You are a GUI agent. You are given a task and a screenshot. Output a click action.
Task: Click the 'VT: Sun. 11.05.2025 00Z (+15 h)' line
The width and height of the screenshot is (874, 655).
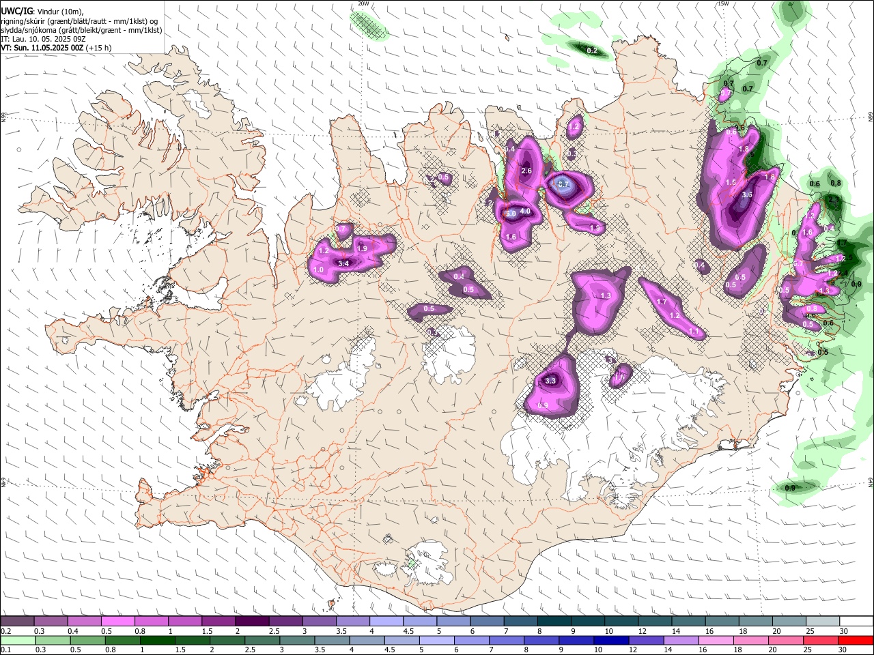click(x=56, y=48)
